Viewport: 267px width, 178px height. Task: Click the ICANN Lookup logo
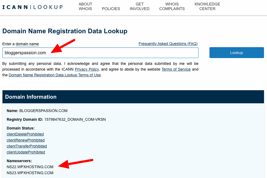(32, 7)
